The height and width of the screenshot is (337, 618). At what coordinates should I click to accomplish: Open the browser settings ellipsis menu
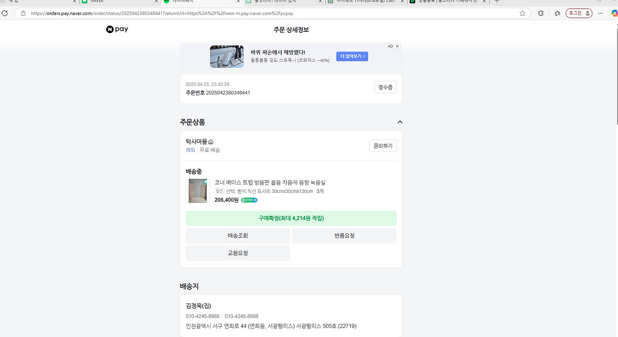pyautogui.click(x=601, y=13)
